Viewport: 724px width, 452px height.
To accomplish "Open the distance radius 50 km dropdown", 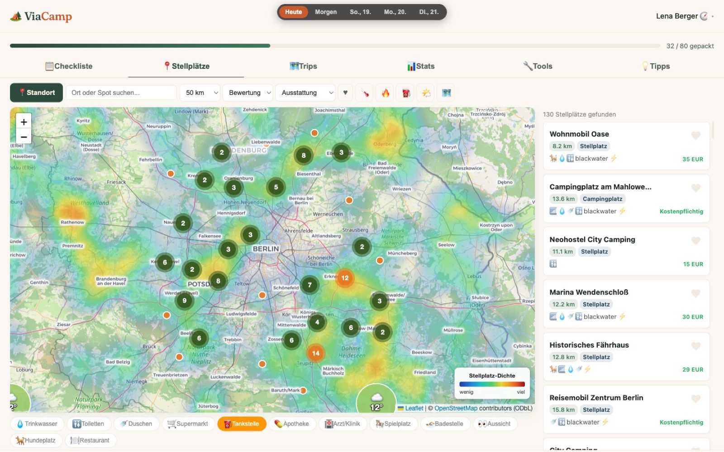I will [200, 93].
